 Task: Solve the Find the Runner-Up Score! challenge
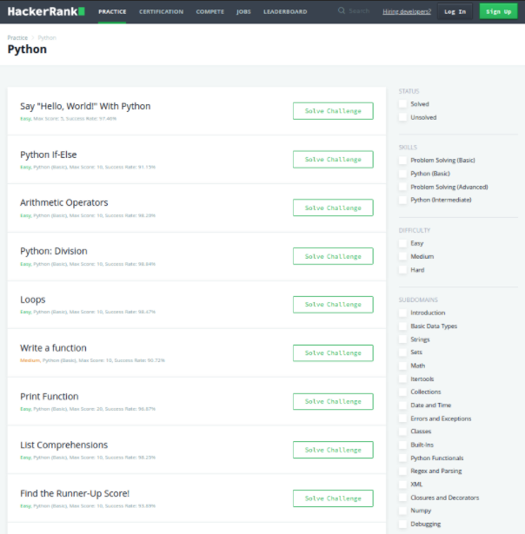[x=333, y=498]
